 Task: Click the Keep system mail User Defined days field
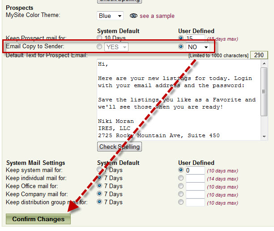[195, 170]
